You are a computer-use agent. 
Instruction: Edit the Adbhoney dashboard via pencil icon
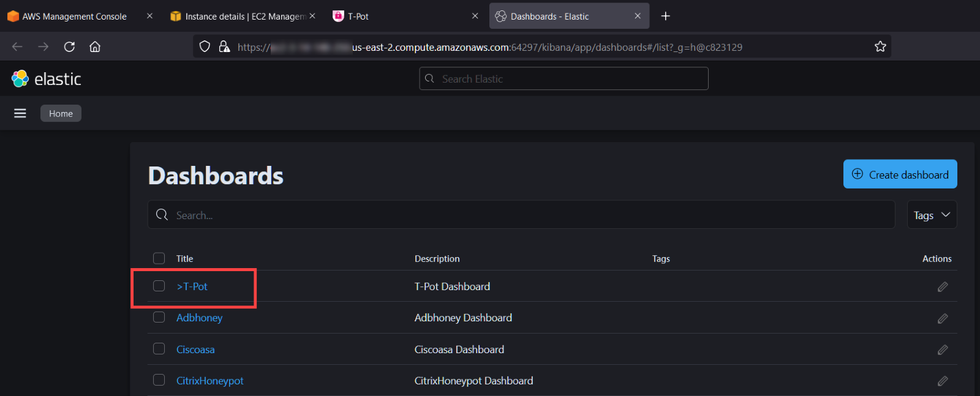[x=943, y=318]
